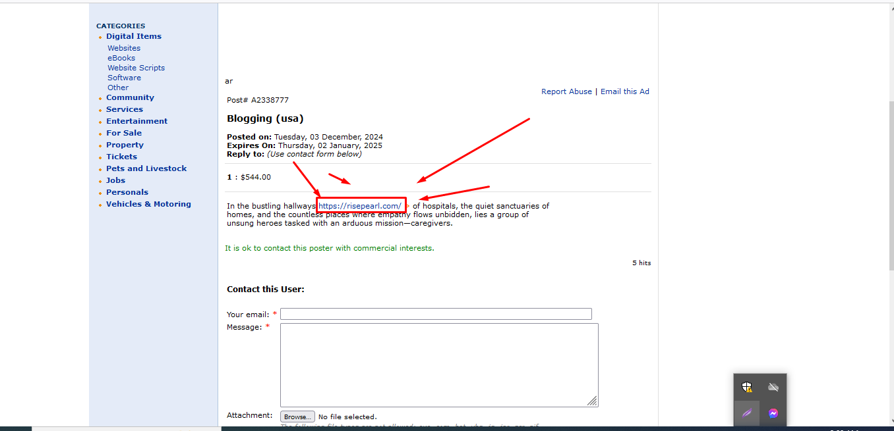Viewport: 894px width, 431px height.
Task: Click the Report Abuse link
Action: [x=566, y=91]
